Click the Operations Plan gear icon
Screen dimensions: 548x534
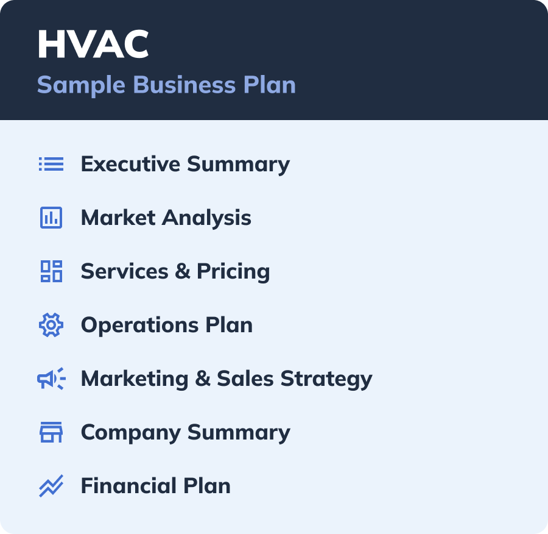click(51, 325)
